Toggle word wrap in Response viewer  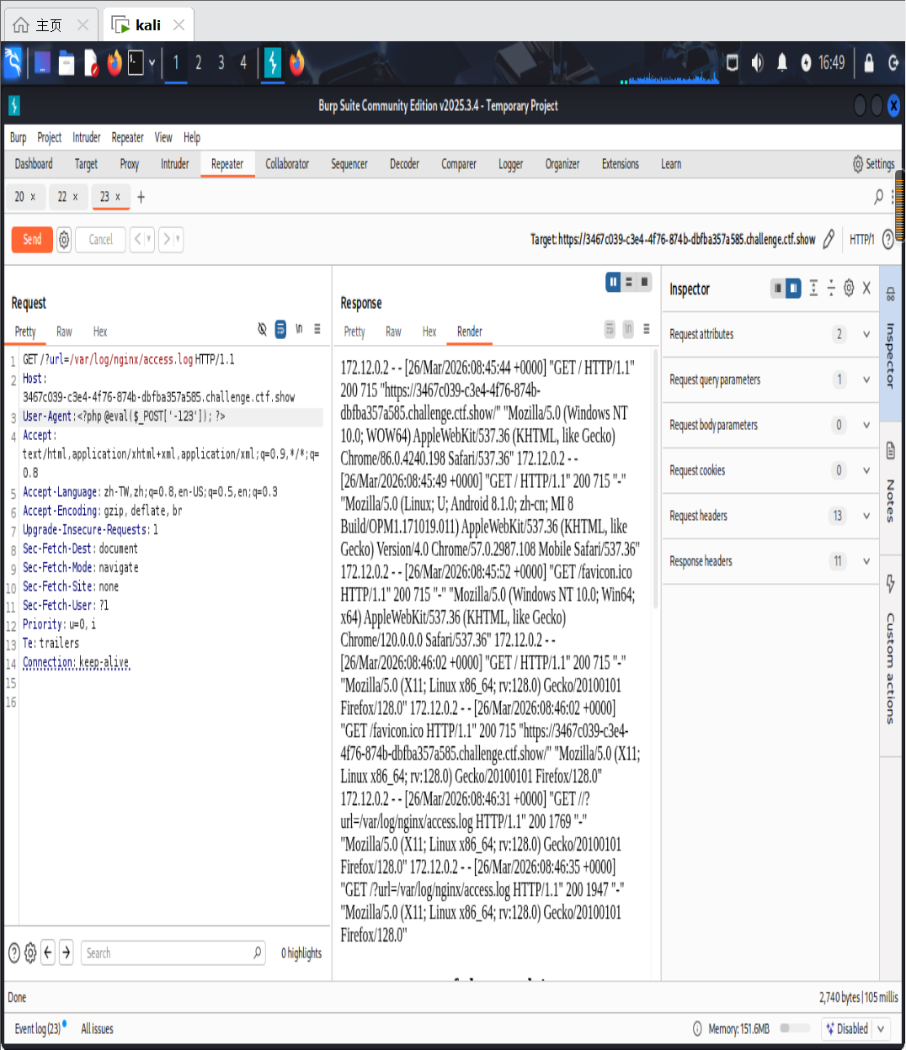point(610,329)
